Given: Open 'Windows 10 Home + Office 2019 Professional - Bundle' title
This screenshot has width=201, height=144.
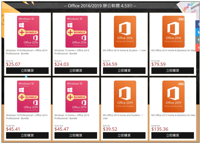Looking at the screenshot, I should 72,117.
